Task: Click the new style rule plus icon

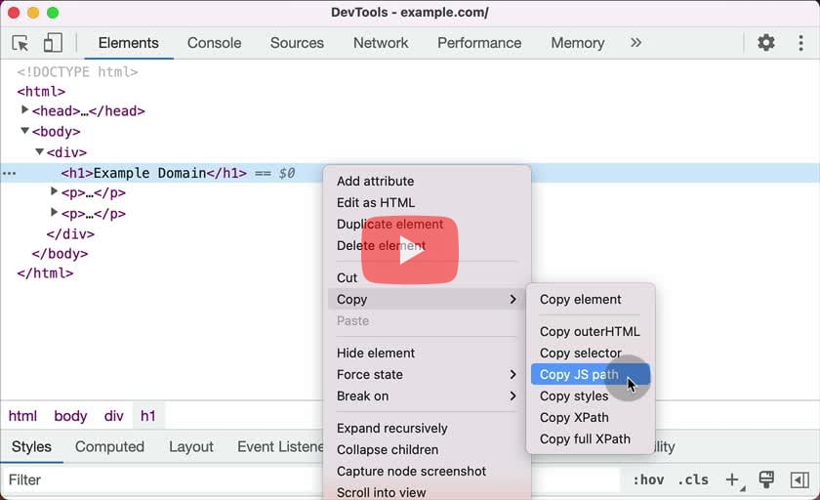Action: [733, 479]
